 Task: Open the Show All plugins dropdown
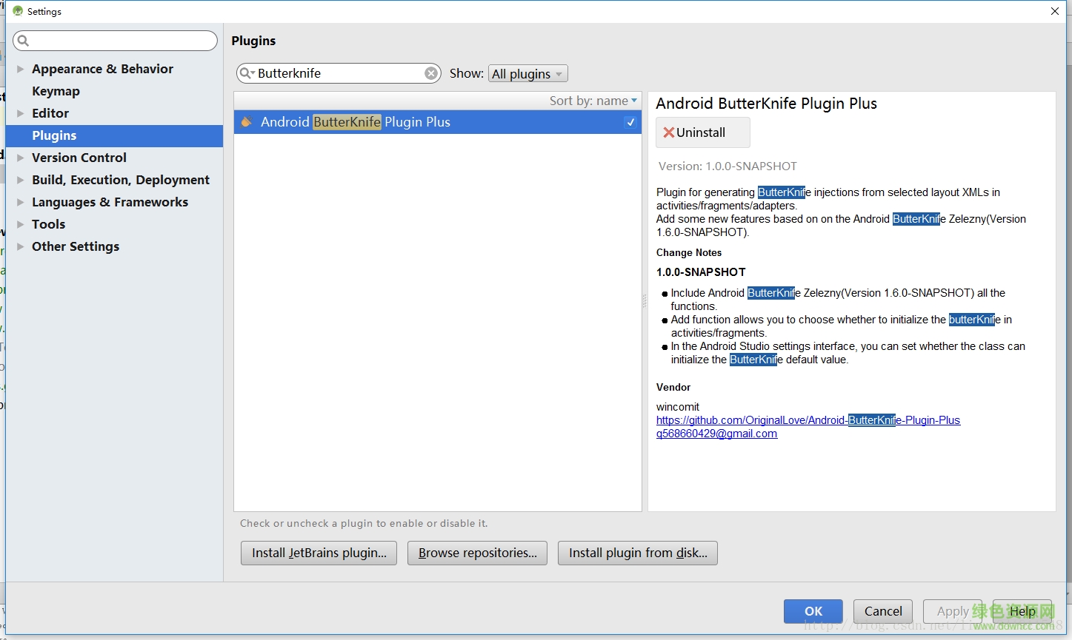point(528,73)
